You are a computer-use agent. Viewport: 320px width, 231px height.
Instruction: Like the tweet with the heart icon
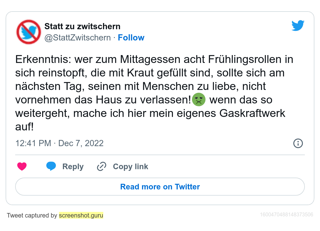pyautogui.click(x=22, y=167)
